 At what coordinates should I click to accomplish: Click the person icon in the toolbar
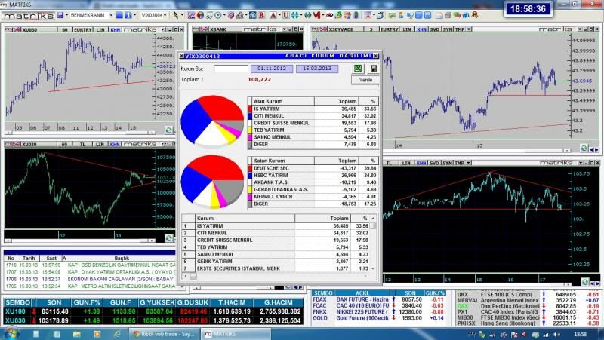401,15
